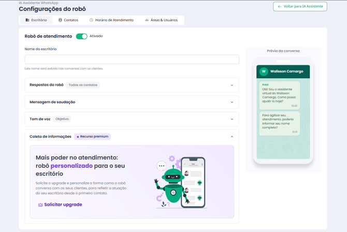Click the Contatos tab person icon
Image resolution: width=347 pixels, height=232 pixels.
point(60,20)
